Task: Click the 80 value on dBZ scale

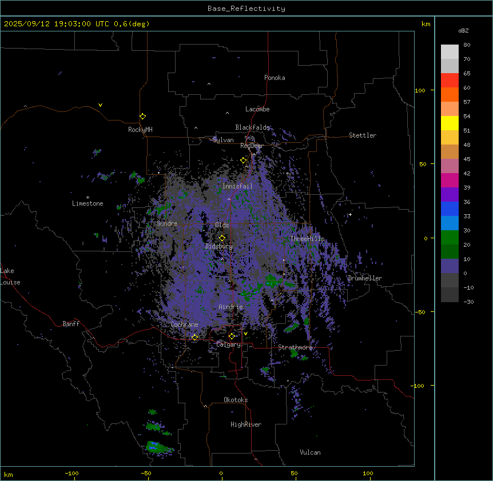Action: click(x=467, y=45)
